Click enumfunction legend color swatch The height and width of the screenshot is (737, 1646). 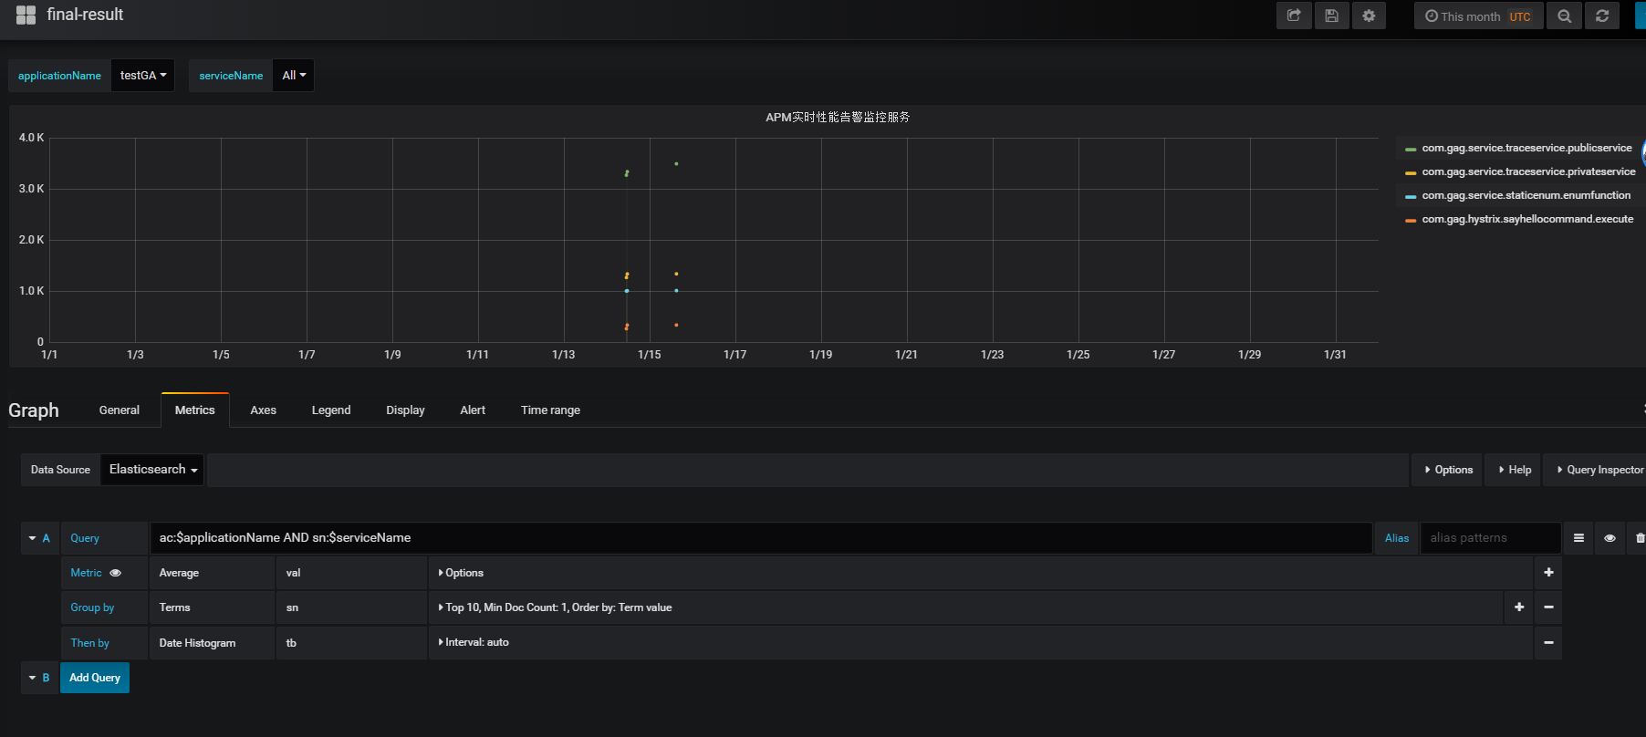pyautogui.click(x=1411, y=196)
